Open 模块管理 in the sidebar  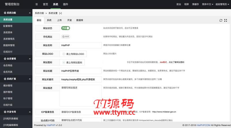(16, 86)
